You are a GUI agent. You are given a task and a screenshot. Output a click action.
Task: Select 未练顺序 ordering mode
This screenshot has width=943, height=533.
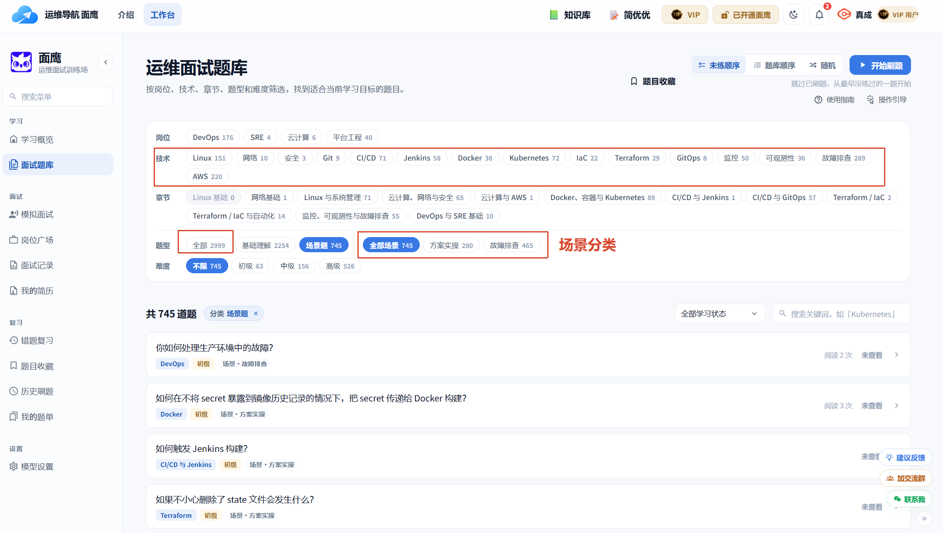pos(719,65)
